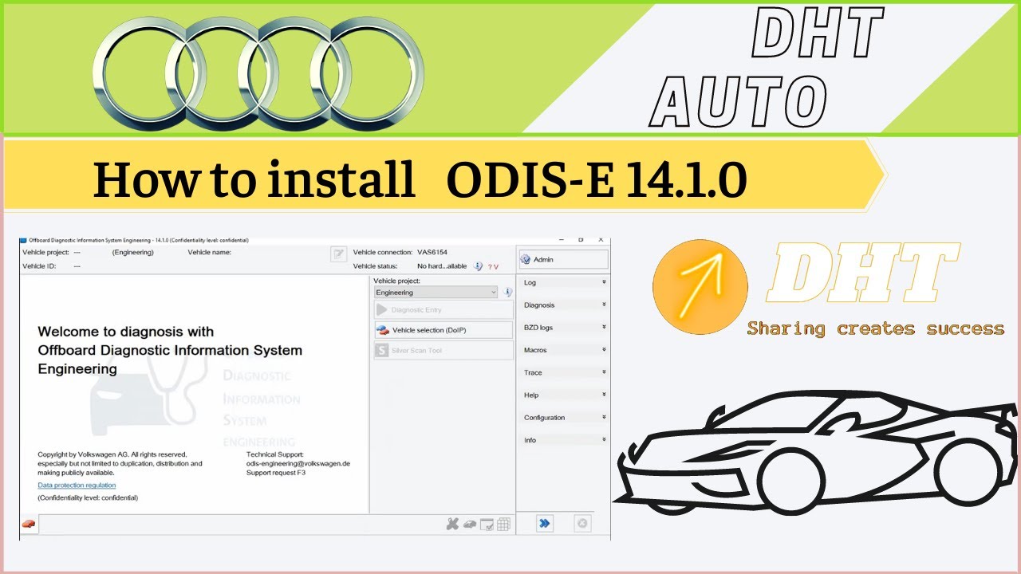This screenshot has width=1021, height=574.
Task: Open the Vehicle project Engineering dropdown
Action: click(x=436, y=293)
